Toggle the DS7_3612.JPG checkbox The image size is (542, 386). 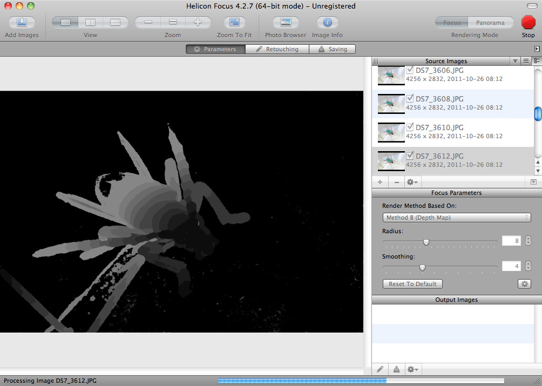click(x=410, y=156)
